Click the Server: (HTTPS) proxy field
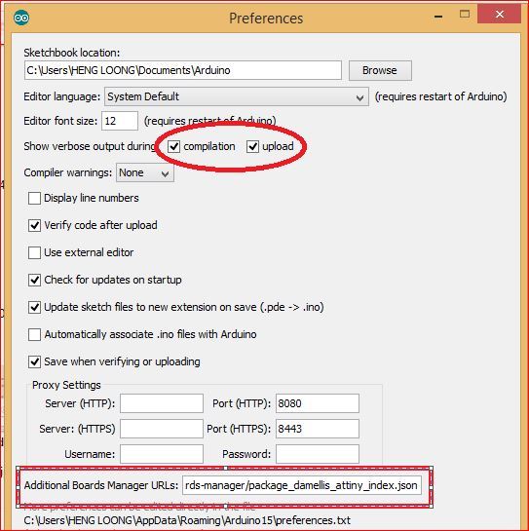 coord(162,429)
